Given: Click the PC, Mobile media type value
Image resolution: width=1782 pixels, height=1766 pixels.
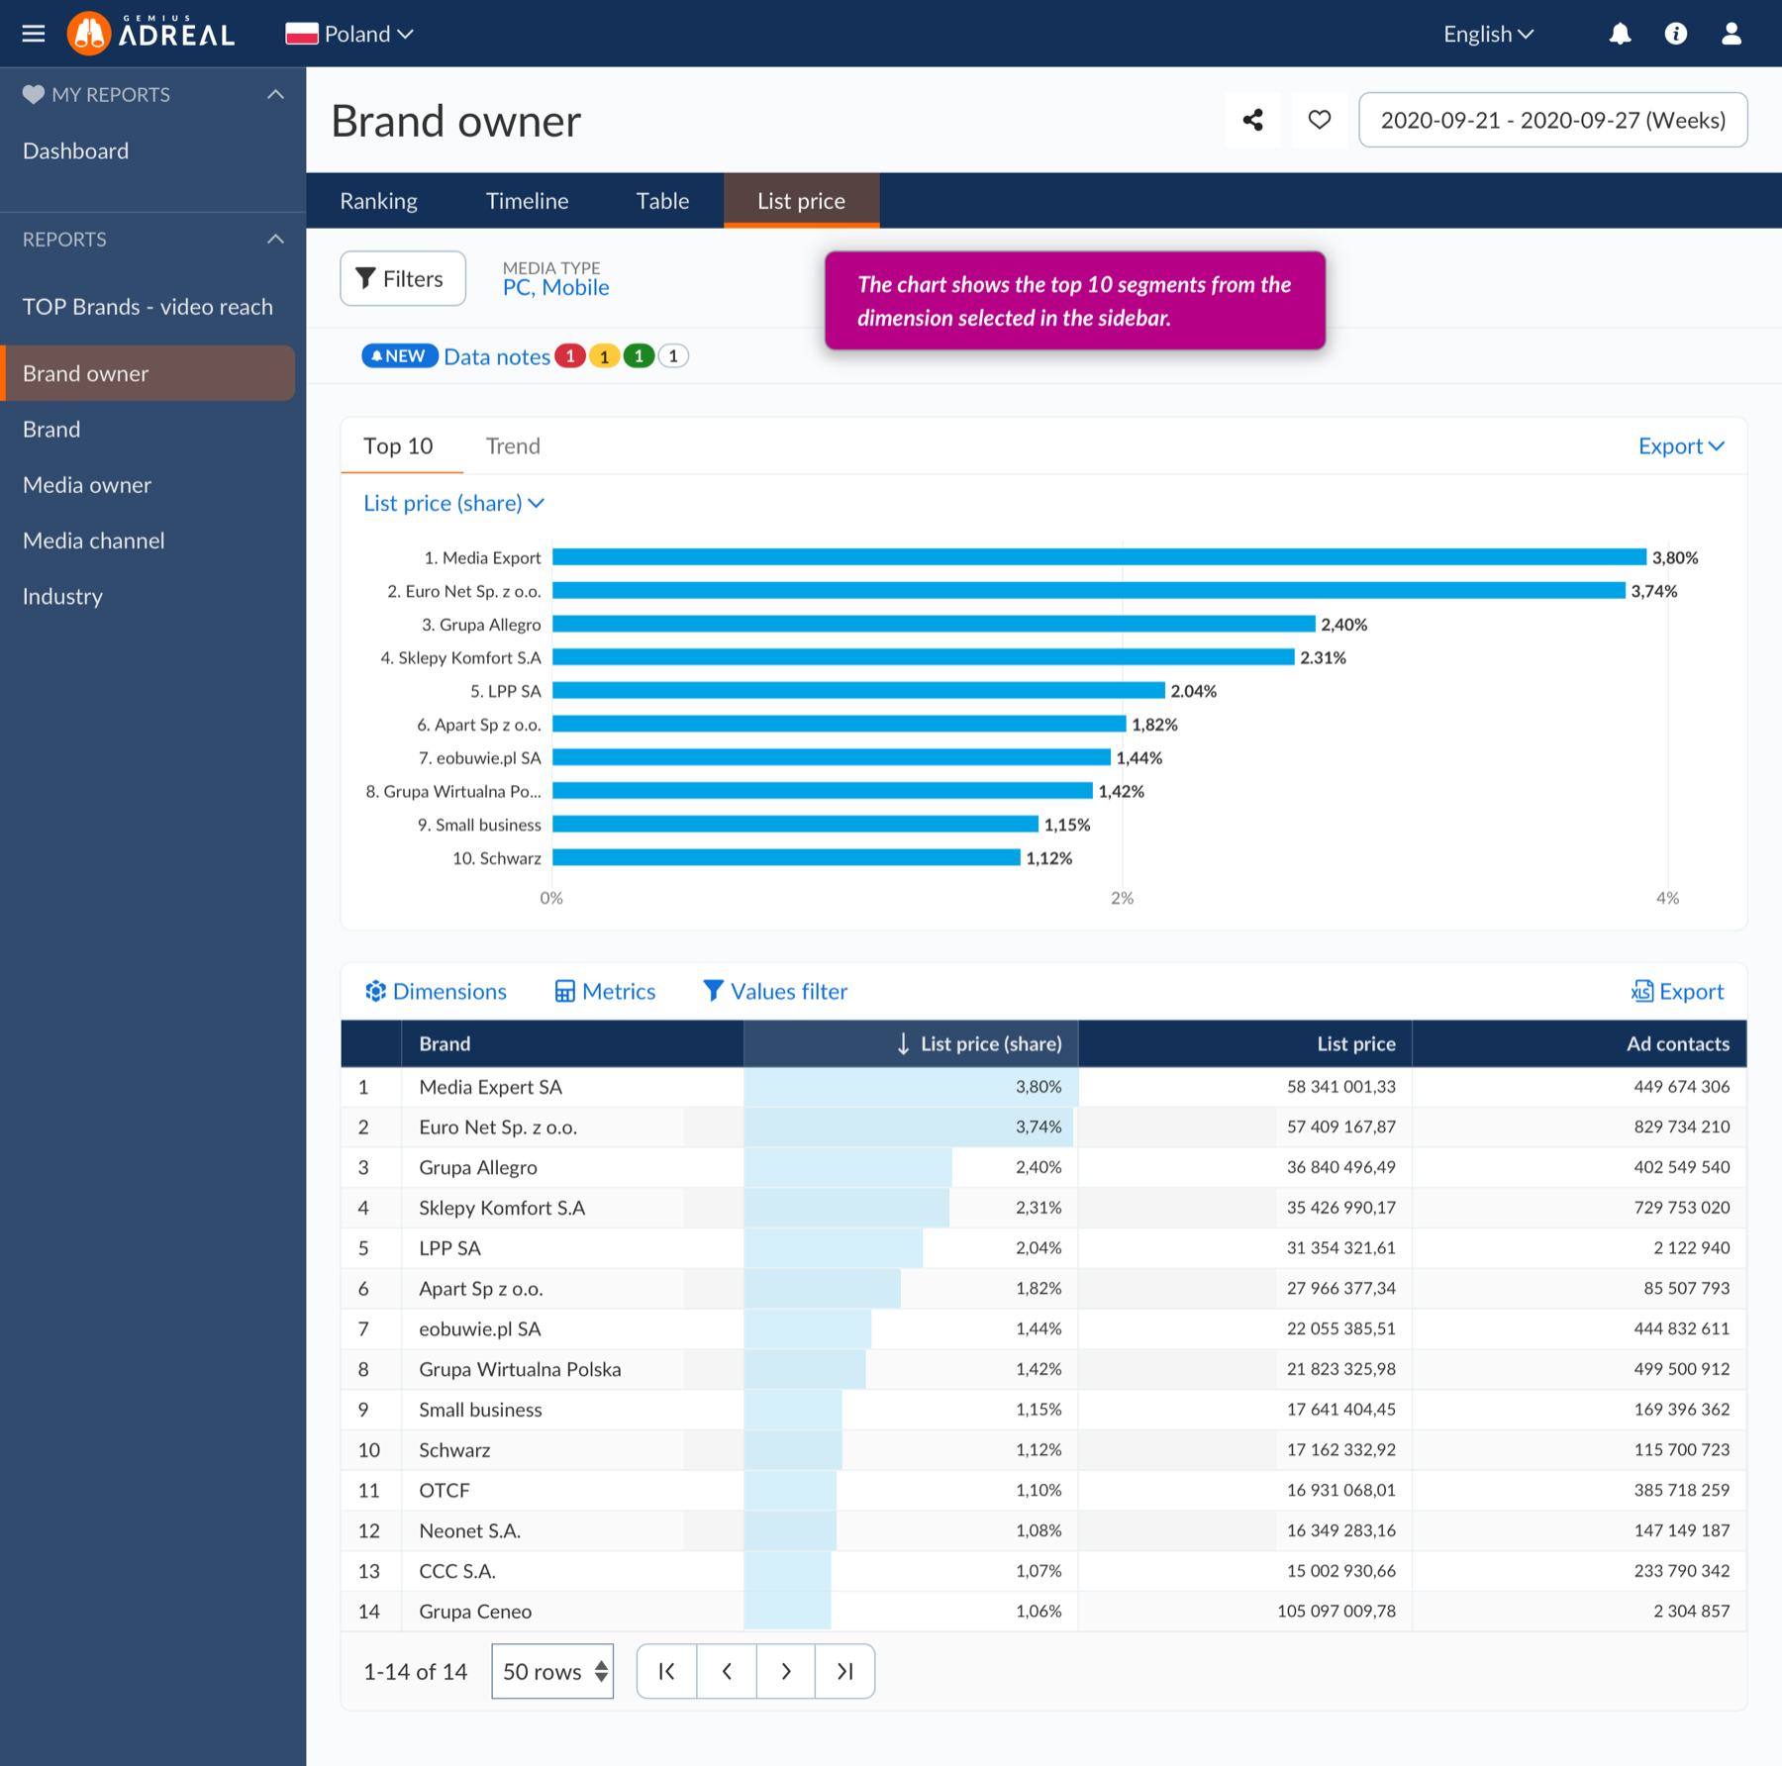Looking at the screenshot, I should (x=555, y=288).
